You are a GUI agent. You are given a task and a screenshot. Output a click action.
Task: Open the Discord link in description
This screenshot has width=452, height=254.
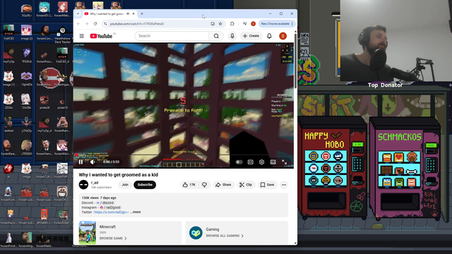point(105,202)
